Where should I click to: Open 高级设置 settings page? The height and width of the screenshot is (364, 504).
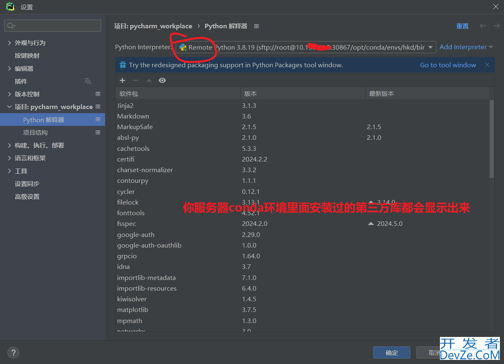click(x=27, y=196)
